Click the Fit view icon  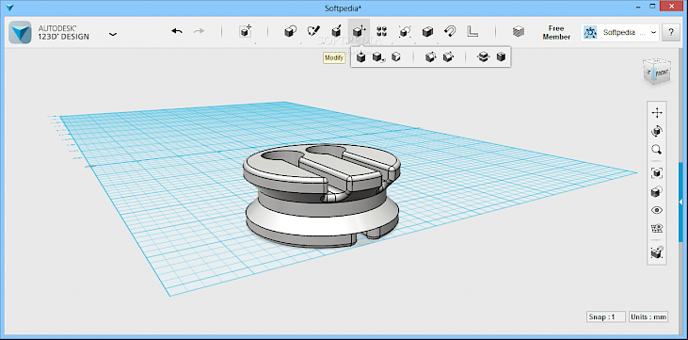(657, 173)
